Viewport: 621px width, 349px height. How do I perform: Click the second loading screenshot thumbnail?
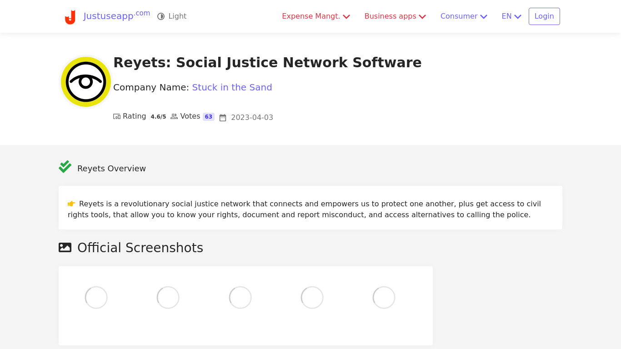click(168, 298)
